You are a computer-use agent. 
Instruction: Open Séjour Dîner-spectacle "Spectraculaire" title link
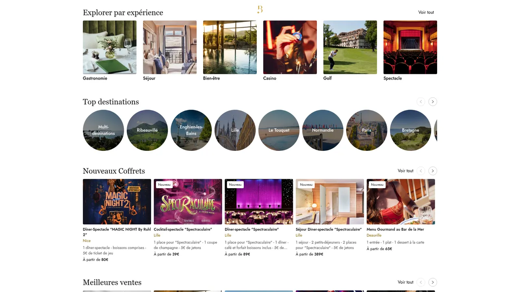tap(329, 230)
